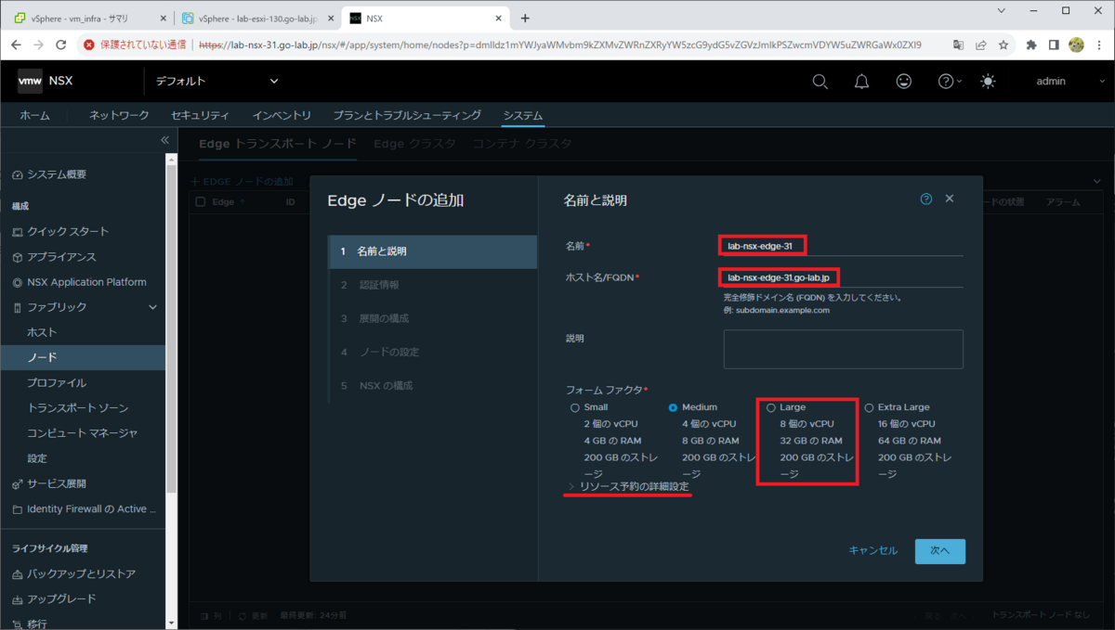
Task: Open the browser extensions puzzle icon
Action: pyautogui.click(x=1031, y=44)
